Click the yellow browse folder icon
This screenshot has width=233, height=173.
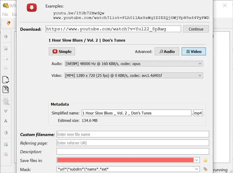point(205,160)
